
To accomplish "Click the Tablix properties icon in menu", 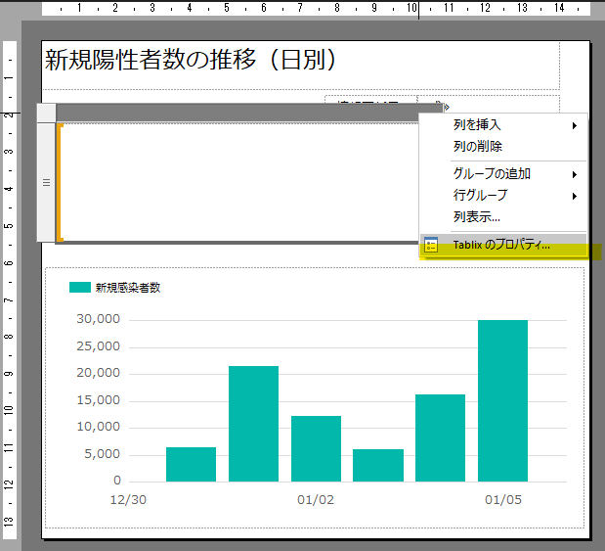I will click(x=430, y=246).
